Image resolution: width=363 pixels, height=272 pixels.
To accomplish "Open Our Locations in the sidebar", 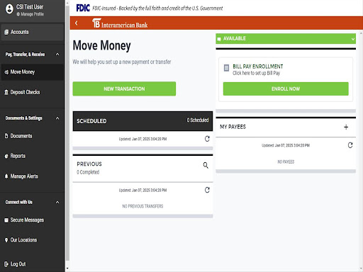I will pos(32,240).
